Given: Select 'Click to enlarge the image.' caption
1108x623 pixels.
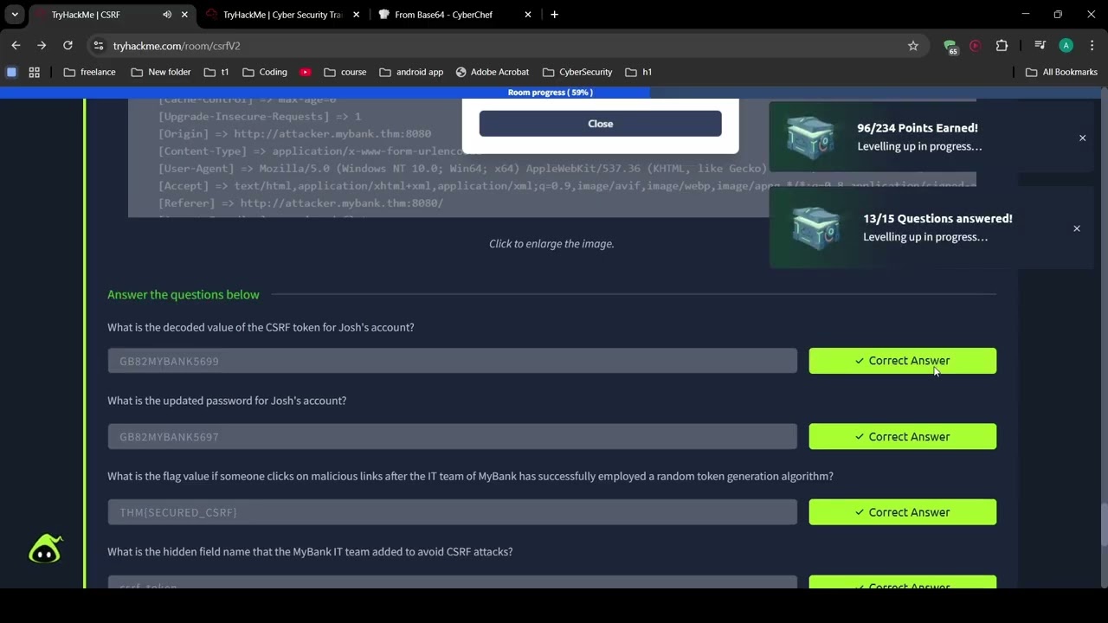Looking at the screenshot, I should point(551,244).
